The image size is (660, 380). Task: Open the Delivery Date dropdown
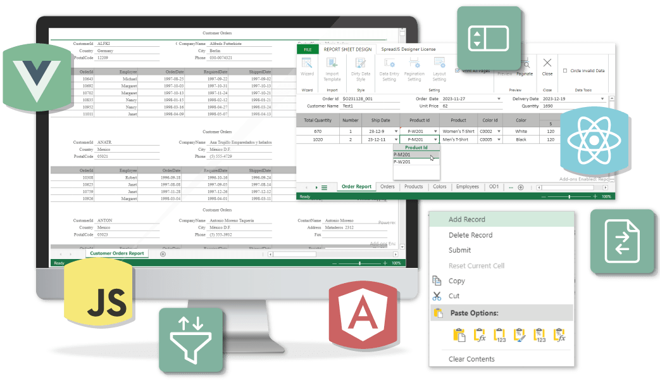pos(602,99)
